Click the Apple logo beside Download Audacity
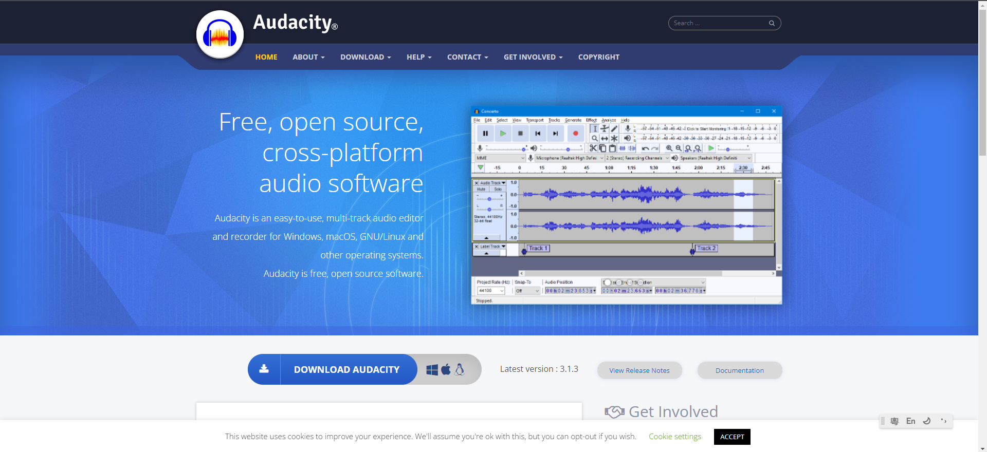Screen dimensions: 987x452 446,369
